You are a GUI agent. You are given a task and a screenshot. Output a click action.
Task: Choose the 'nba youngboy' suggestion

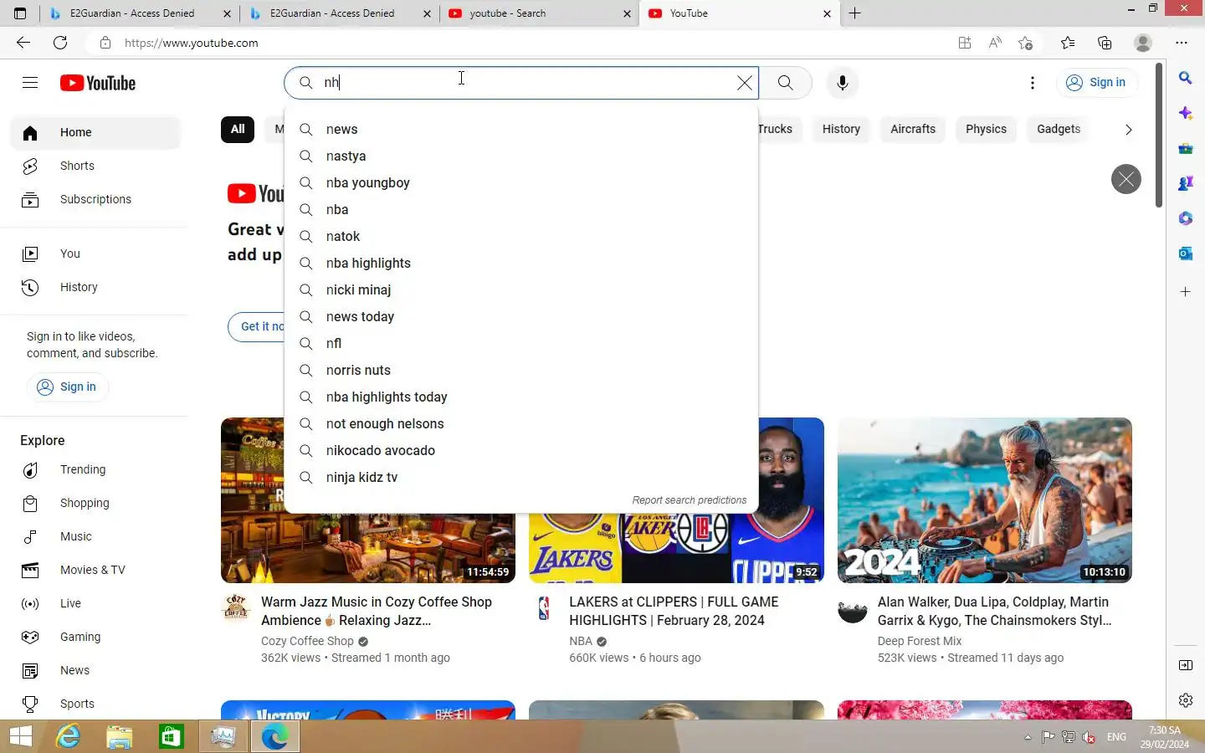pyautogui.click(x=521, y=182)
